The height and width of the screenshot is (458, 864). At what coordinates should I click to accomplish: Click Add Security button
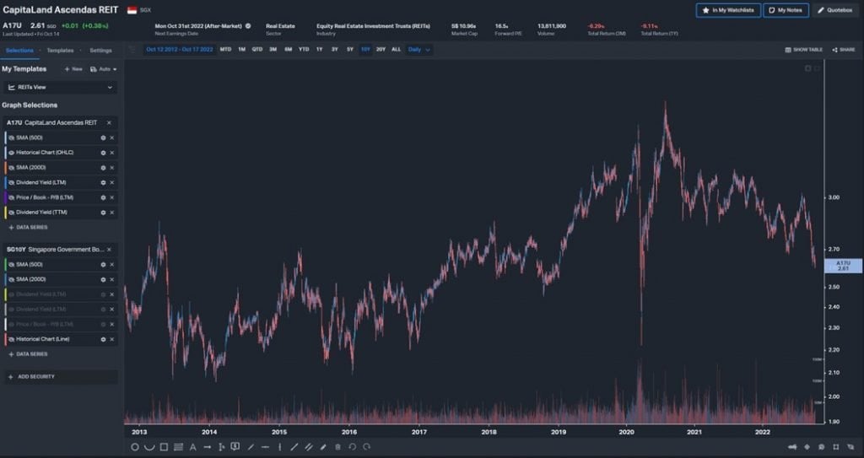point(60,377)
